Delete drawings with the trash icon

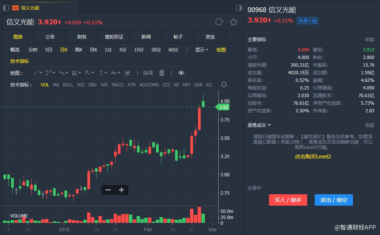click(162, 73)
